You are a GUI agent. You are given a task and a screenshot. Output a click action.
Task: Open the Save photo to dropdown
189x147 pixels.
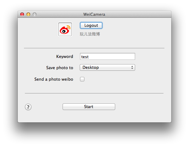pyautogui.click(x=107, y=67)
